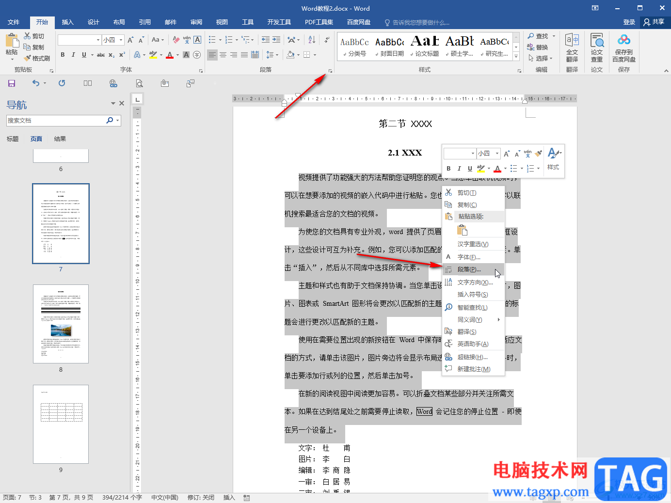Image resolution: width=671 pixels, height=503 pixels.
Task: Click the Increase Indent icon
Action: coord(276,40)
